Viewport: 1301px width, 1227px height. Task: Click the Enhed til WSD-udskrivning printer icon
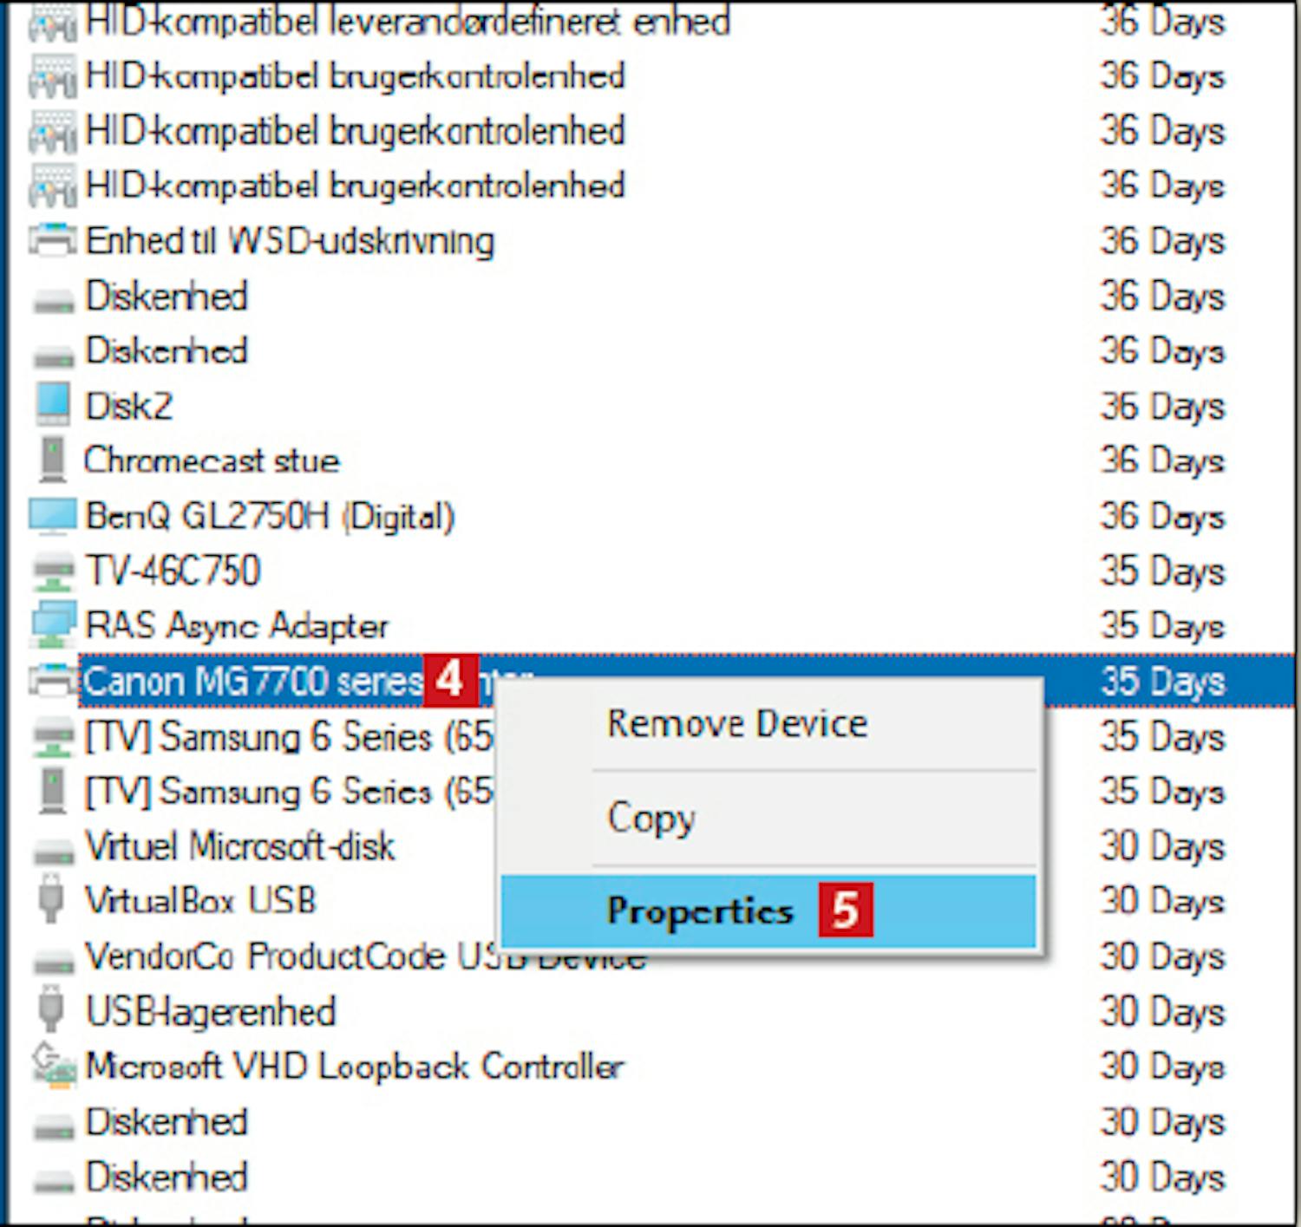[x=52, y=240]
